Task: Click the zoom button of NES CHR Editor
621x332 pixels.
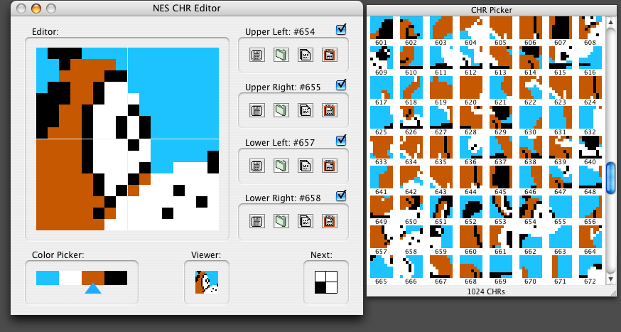Action: pyautogui.click(x=51, y=9)
